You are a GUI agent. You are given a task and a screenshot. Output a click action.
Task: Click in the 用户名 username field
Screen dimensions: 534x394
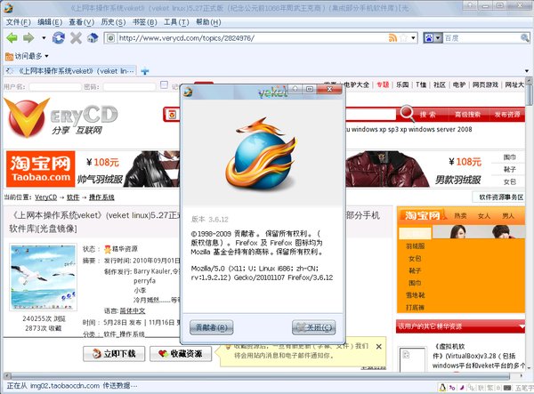coord(55,87)
